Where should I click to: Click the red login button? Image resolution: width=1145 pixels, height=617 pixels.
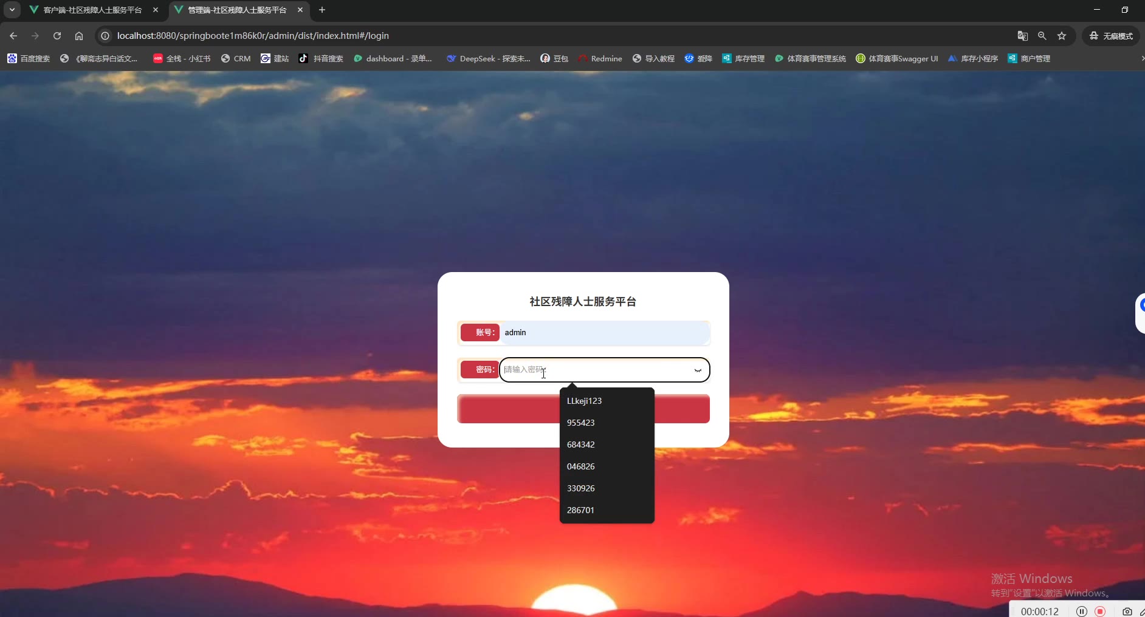(583, 409)
